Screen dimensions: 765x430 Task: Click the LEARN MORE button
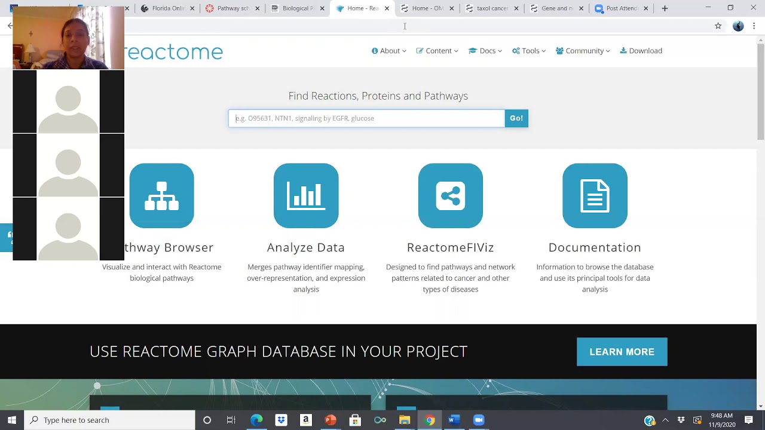click(x=622, y=352)
